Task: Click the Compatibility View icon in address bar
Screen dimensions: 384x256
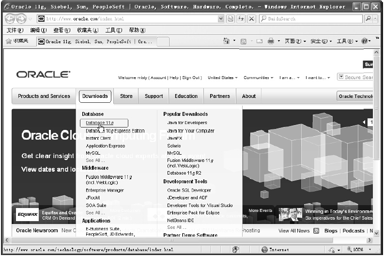Action: [230, 18]
